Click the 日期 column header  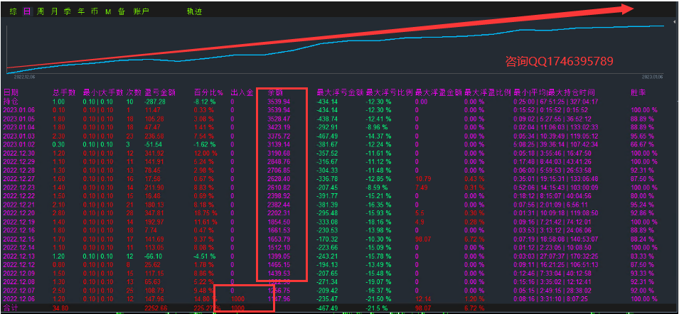pyautogui.click(x=11, y=92)
